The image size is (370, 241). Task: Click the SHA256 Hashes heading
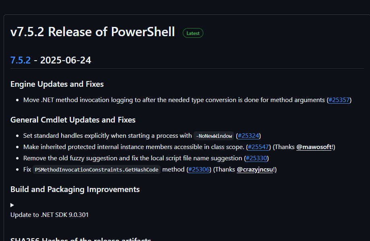pyautogui.click(x=81, y=239)
